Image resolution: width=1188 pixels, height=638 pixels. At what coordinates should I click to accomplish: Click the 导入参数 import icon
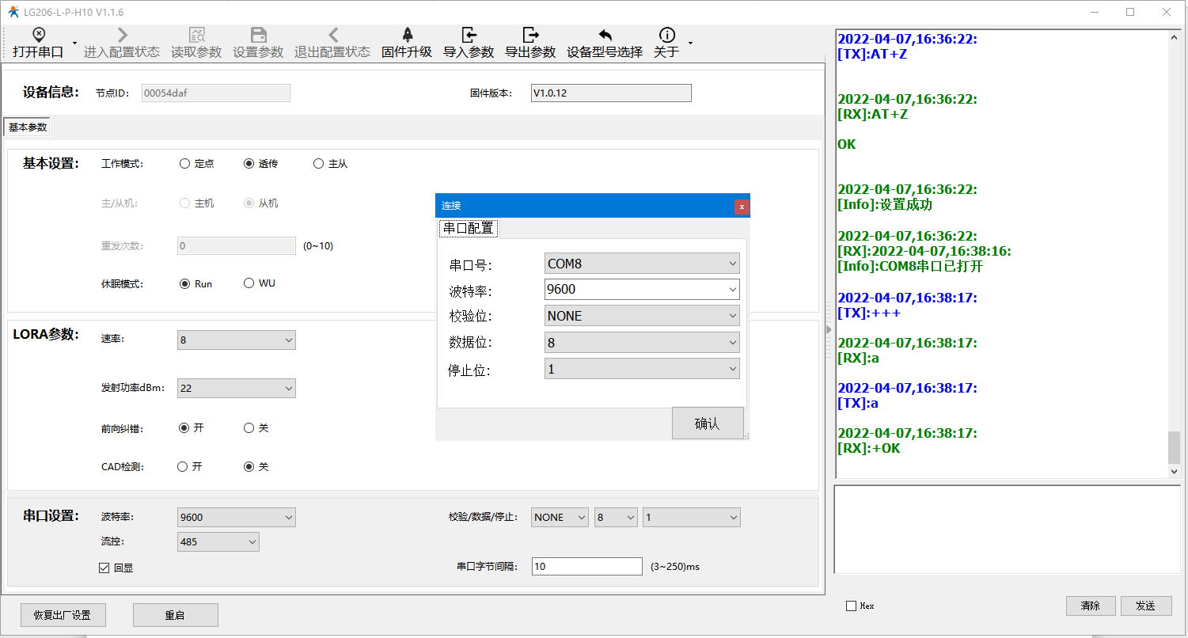[469, 35]
